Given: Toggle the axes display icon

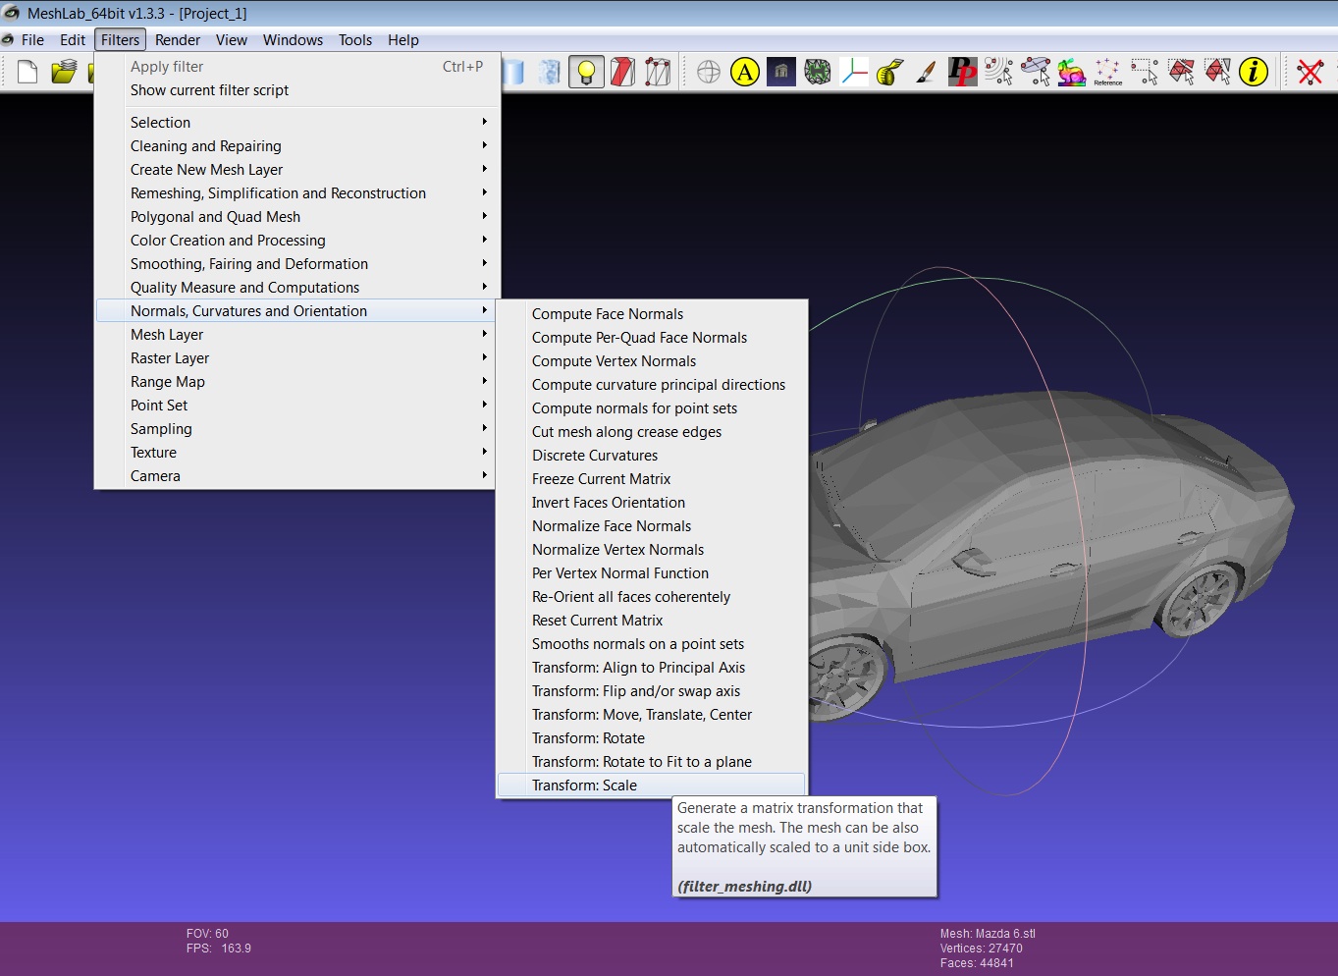Looking at the screenshot, I should pos(852,71).
